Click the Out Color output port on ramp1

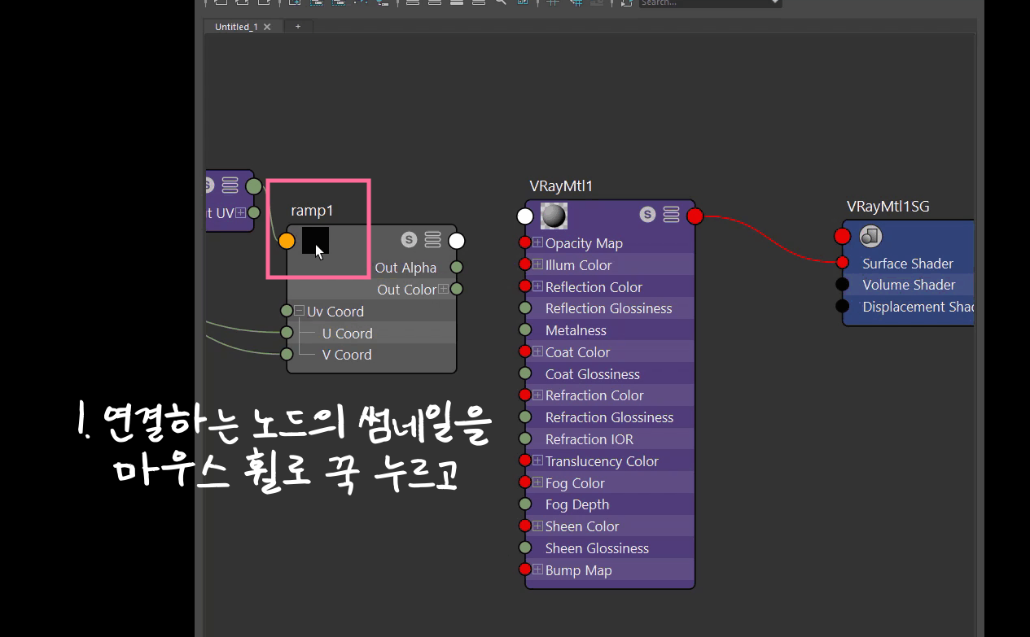(457, 289)
